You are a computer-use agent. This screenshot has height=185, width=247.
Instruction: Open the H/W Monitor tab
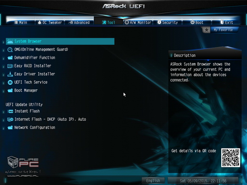click(138, 22)
